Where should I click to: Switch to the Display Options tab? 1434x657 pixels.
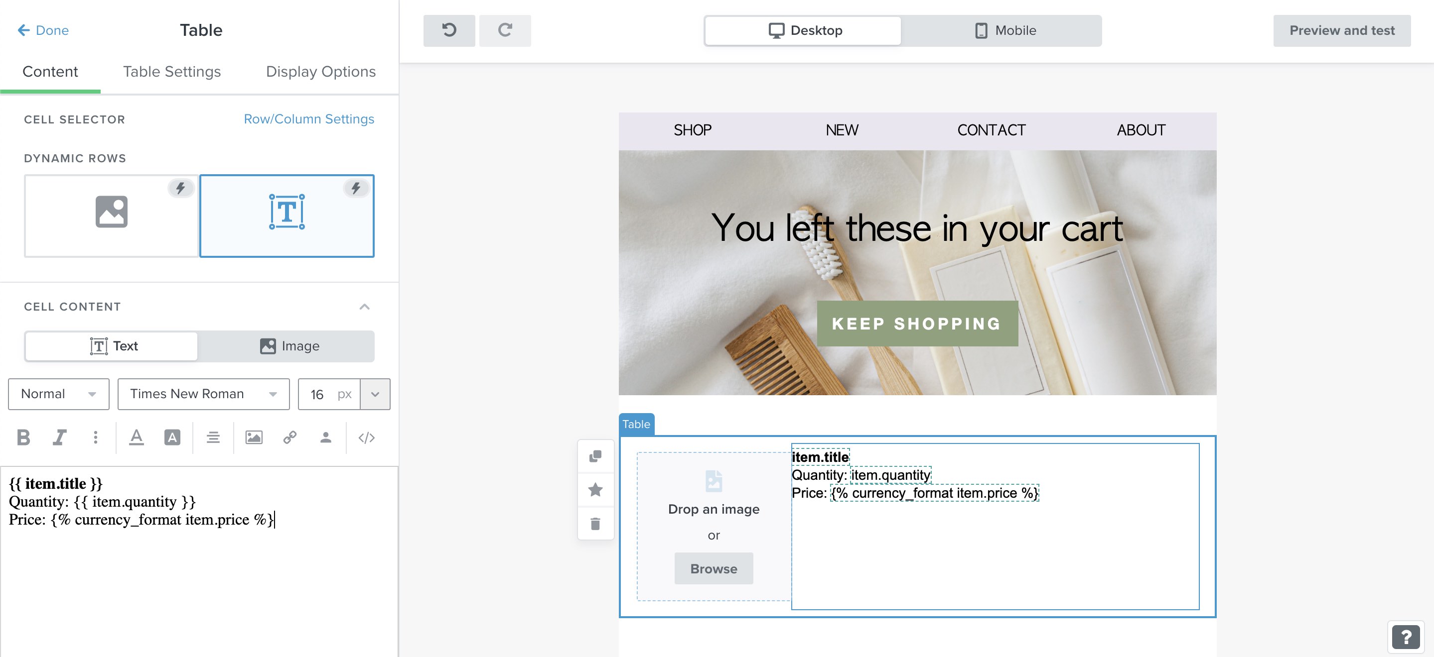321,70
